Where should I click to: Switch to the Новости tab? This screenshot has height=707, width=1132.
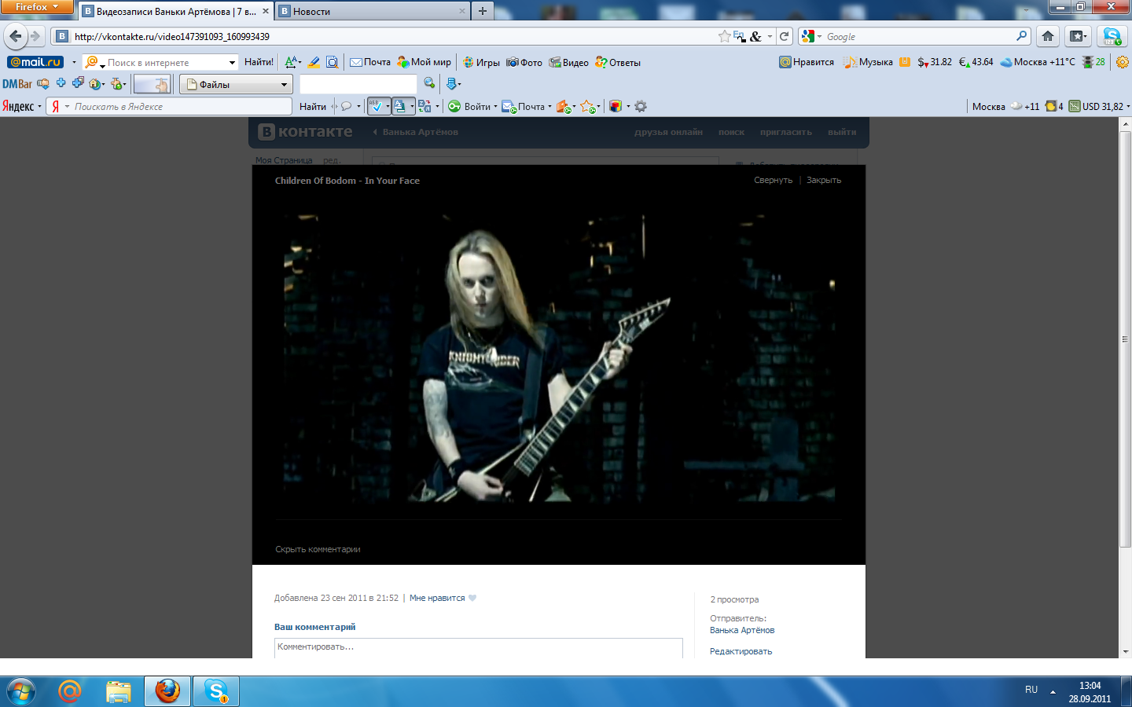coord(373,11)
